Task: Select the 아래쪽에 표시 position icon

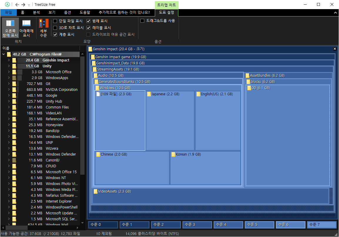Action: [x=26, y=28]
